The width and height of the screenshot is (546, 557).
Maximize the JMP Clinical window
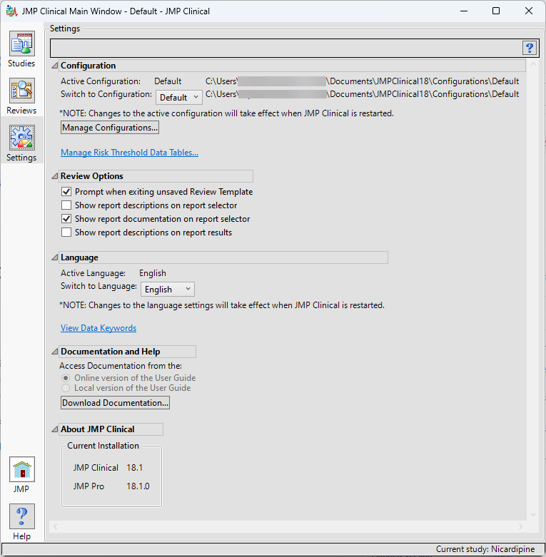pos(496,11)
